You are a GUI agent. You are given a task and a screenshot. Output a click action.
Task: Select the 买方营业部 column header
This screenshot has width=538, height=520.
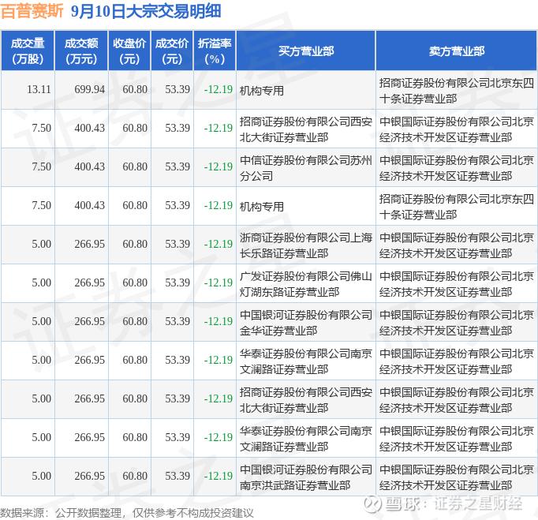tap(306, 51)
